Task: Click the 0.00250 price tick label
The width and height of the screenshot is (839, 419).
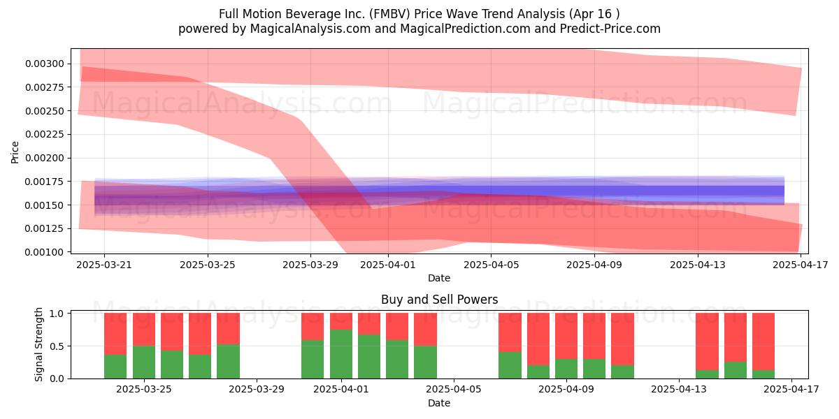Action: pyautogui.click(x=45, y=111)
